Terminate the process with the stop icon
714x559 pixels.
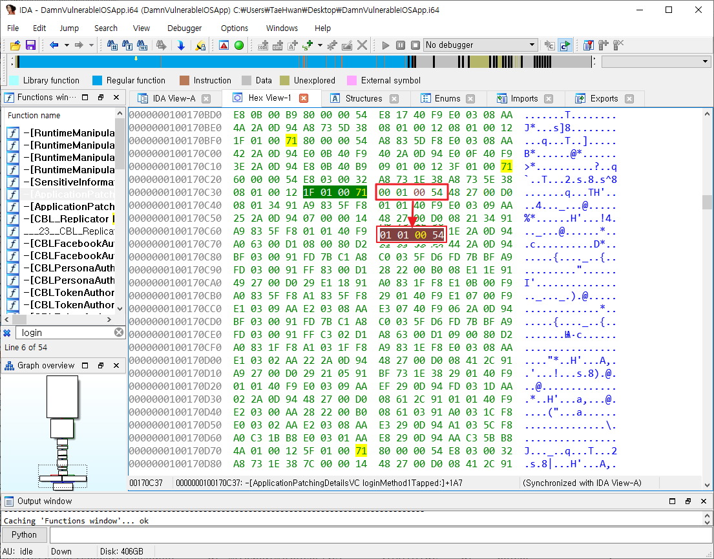pos(415,45)
